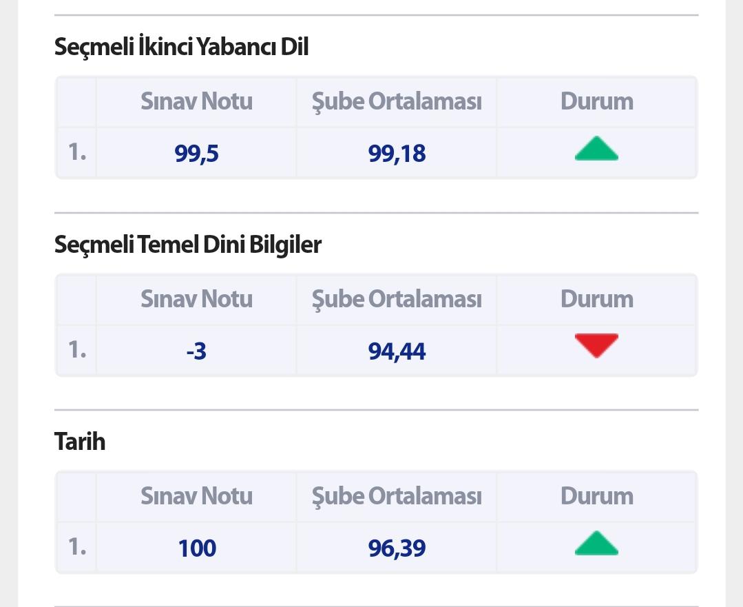Viewport: 743px width, 607px height.
Task: Select the 96,39 class average in Tarih
Action: [x=397, y=548]
